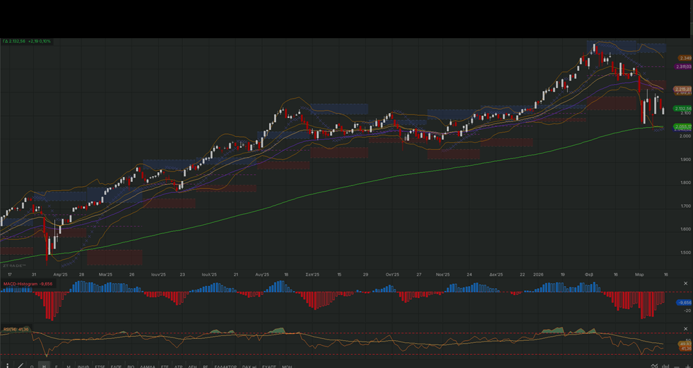Click the '+2,19 0,10%' change value

(x=40, y=41)
